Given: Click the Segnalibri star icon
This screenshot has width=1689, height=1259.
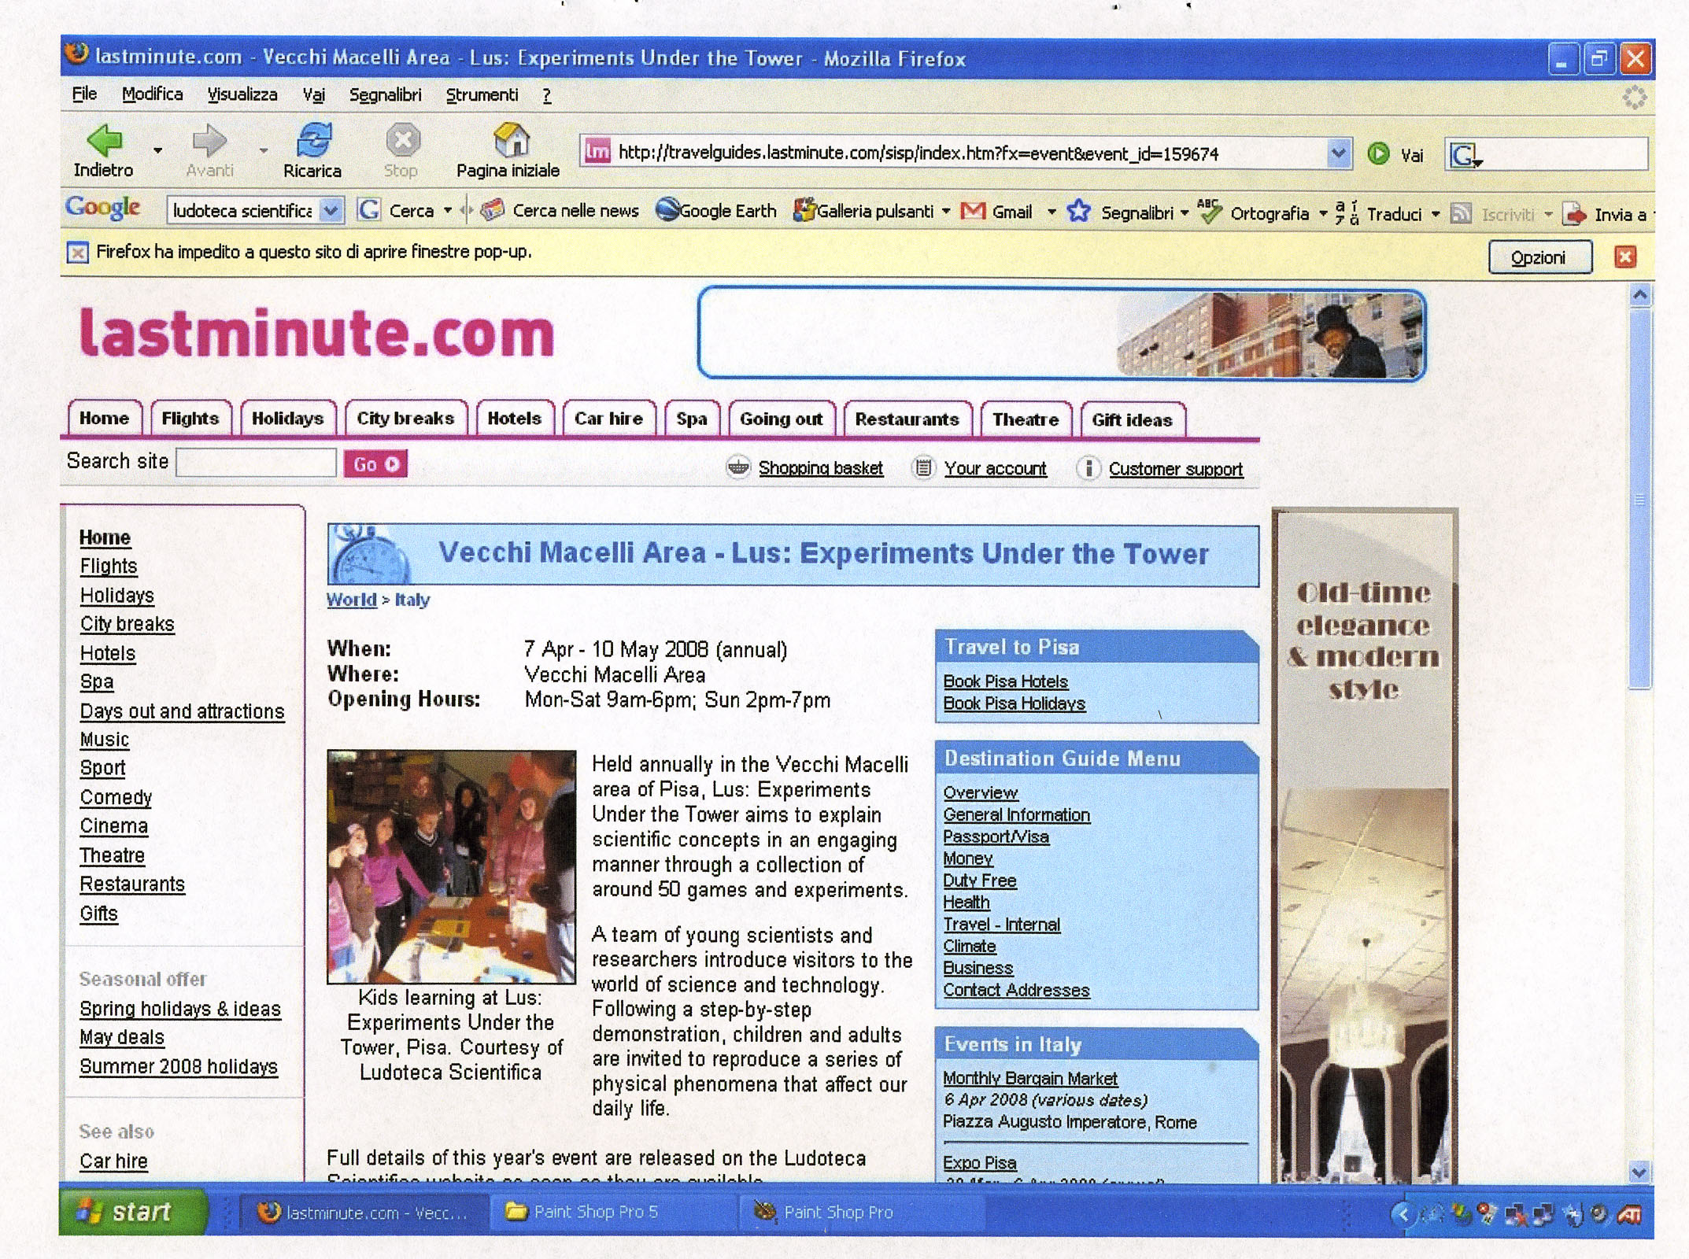Looking at the screenshot, I should (1078, 211).
